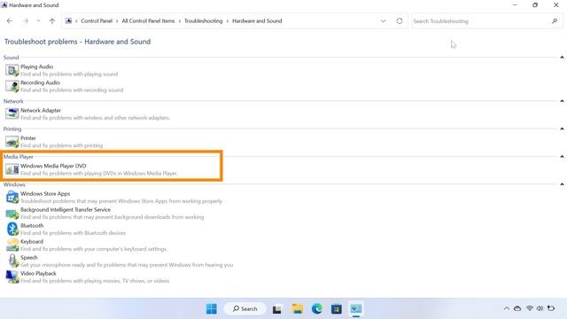Launch Microsoft Edge from the taskbar
567x319 pixels.
coord(317,308)
